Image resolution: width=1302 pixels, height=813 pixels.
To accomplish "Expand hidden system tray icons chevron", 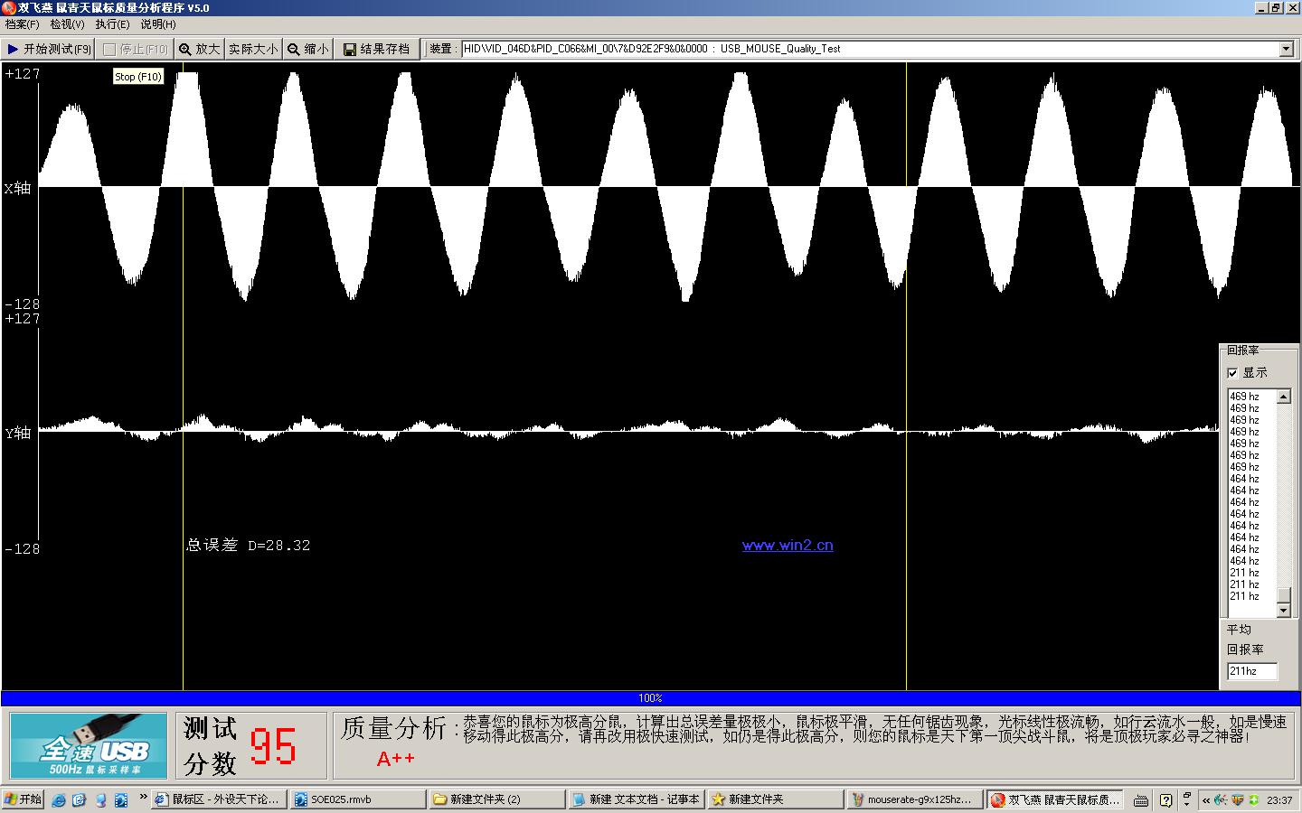I will pyautogui.click(x=1205, y=799).
